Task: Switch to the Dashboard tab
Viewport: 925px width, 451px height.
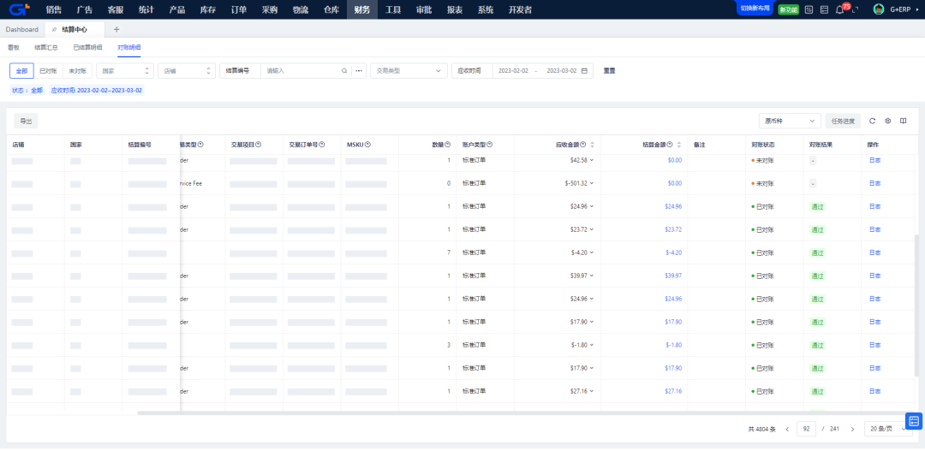Action: 21,29
